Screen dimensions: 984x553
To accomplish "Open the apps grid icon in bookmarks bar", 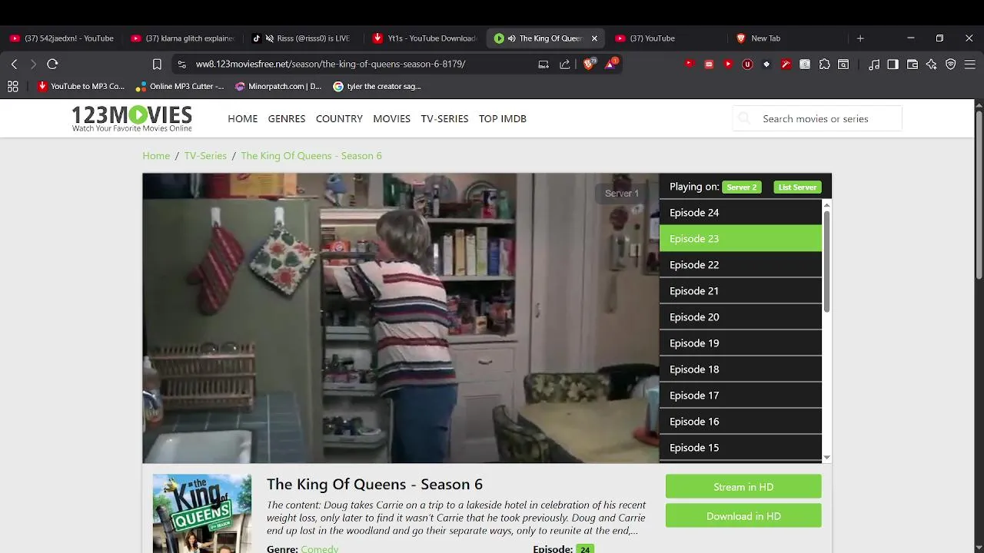I will 13,87.
